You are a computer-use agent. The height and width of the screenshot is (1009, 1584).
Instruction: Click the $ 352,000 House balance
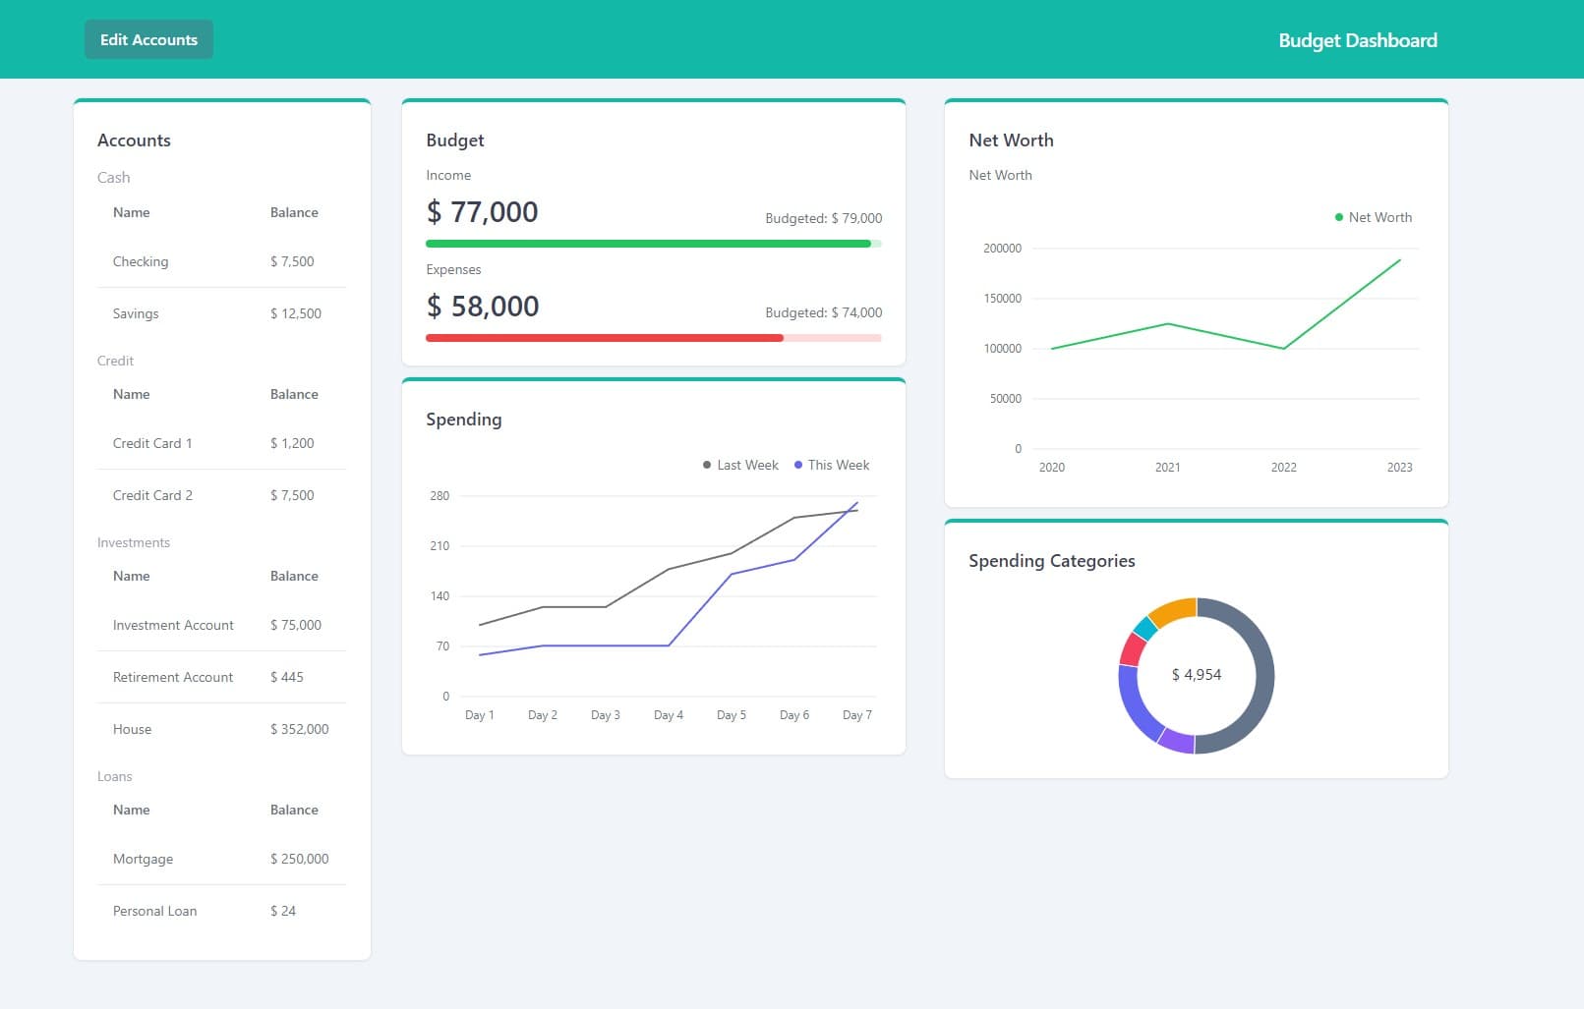300,729
